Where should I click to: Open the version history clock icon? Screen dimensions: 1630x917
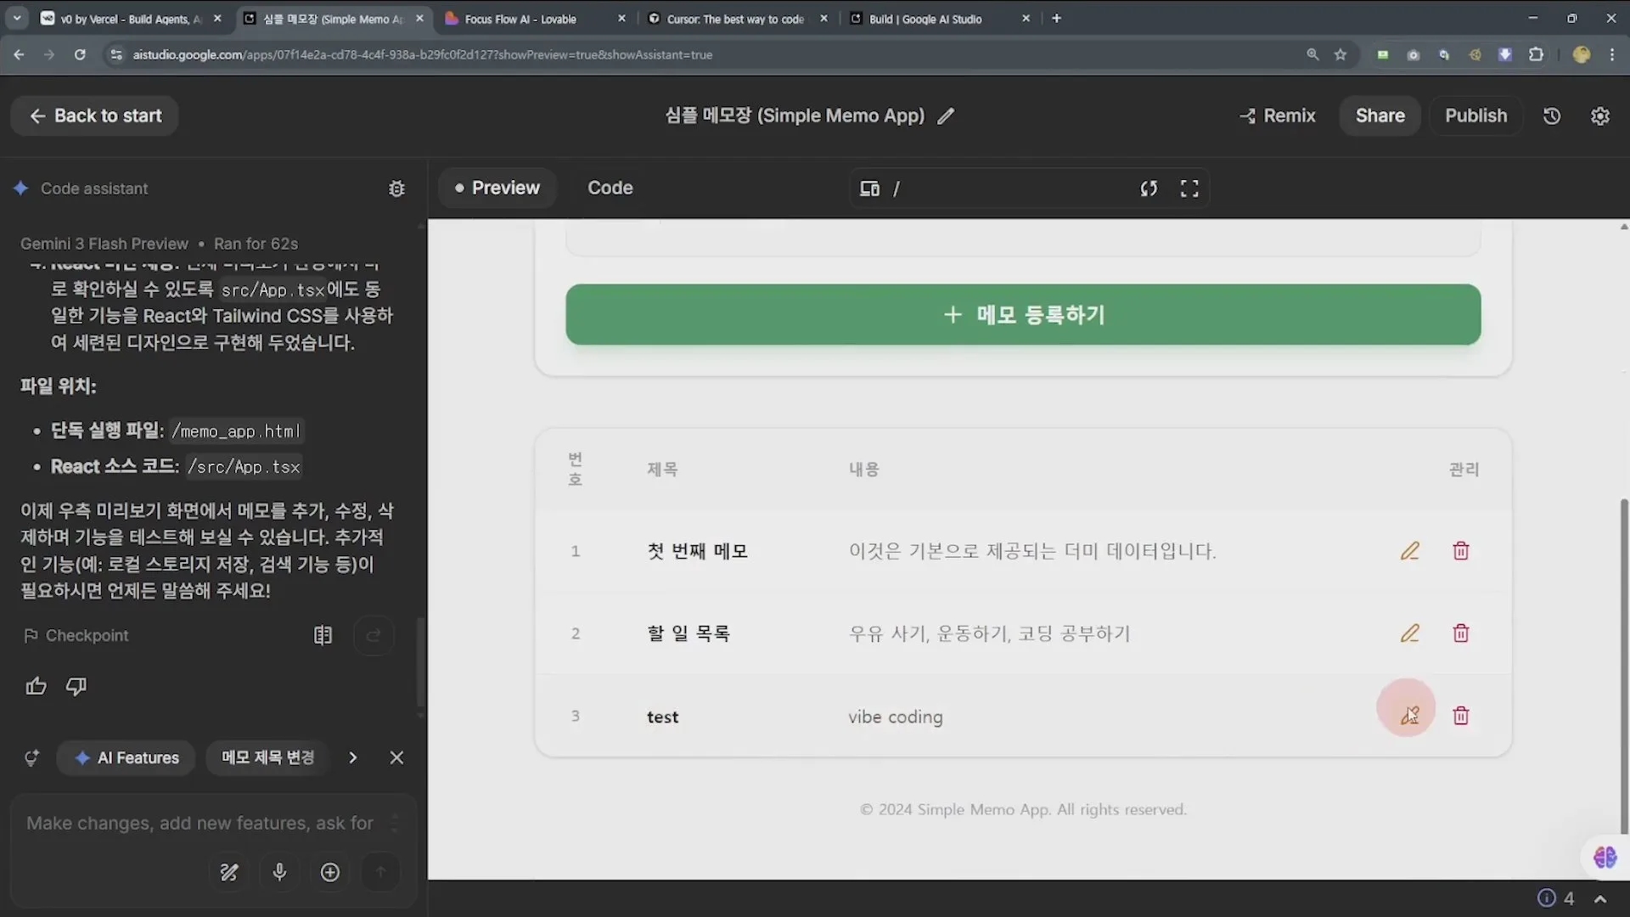tap(1552, 116)
